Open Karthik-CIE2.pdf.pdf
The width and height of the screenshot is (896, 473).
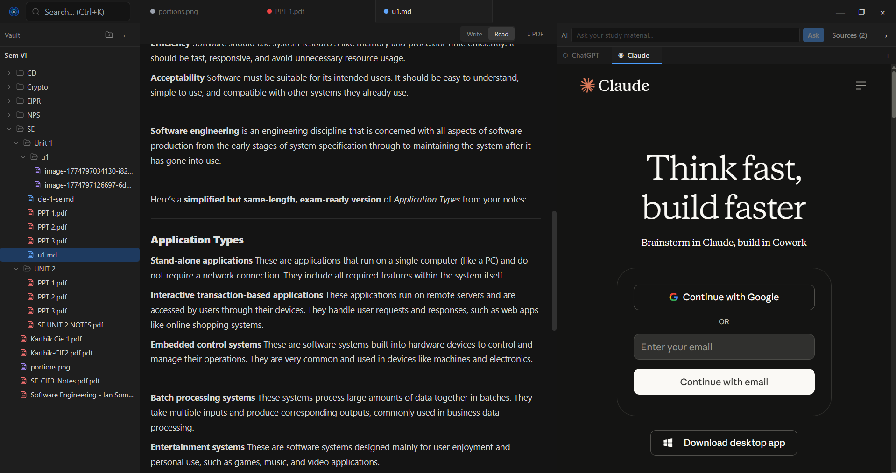(x=70, y=353)
